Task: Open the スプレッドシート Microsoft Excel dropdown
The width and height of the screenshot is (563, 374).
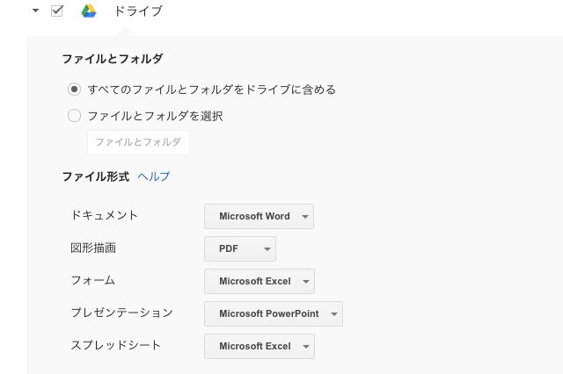Action: pyautogui.click(x=260, y=347)
